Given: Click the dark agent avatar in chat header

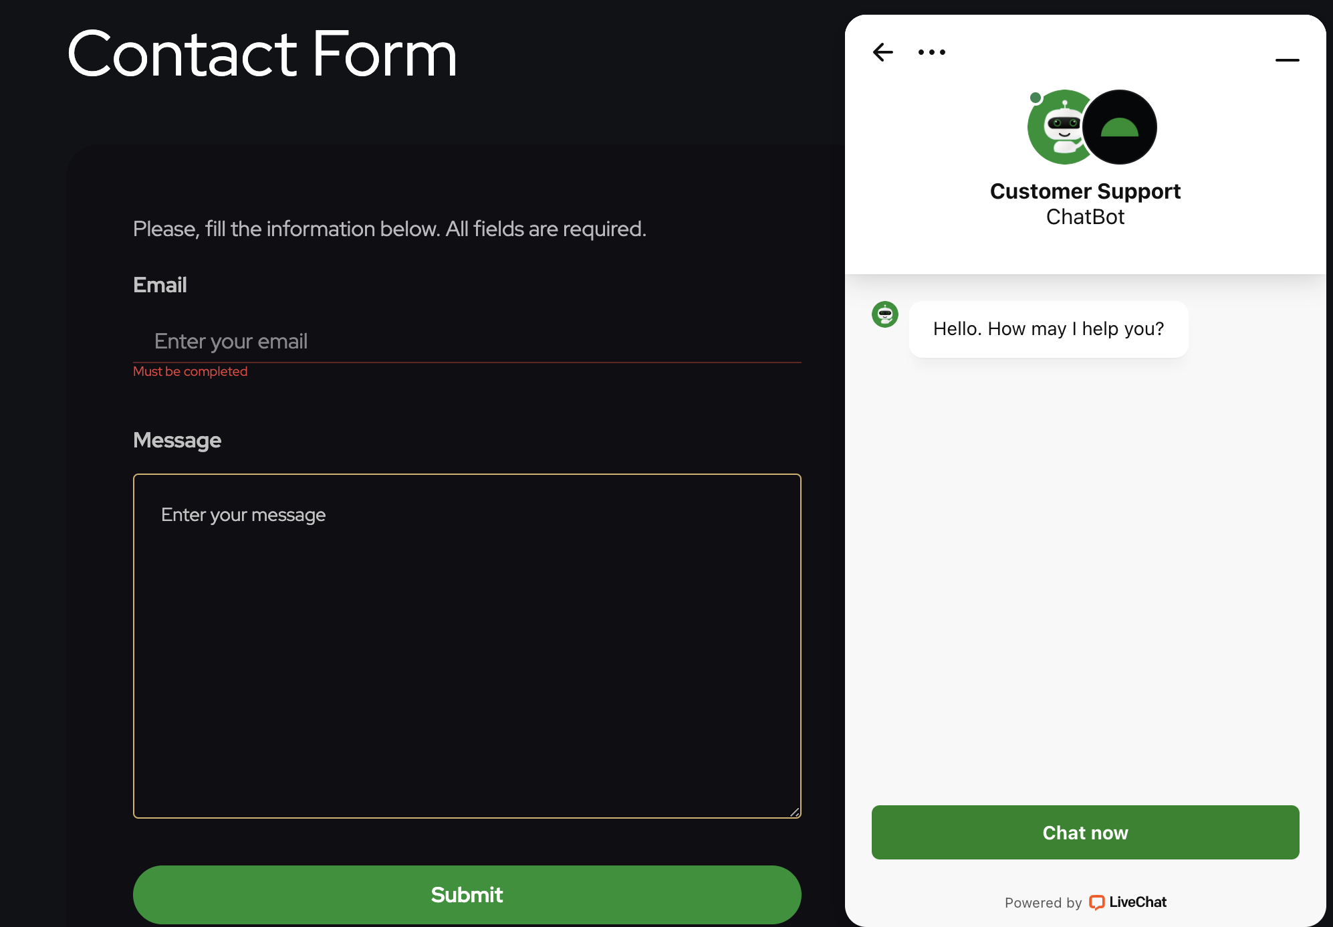Looking at the screenshot, I should [1120, 127].
